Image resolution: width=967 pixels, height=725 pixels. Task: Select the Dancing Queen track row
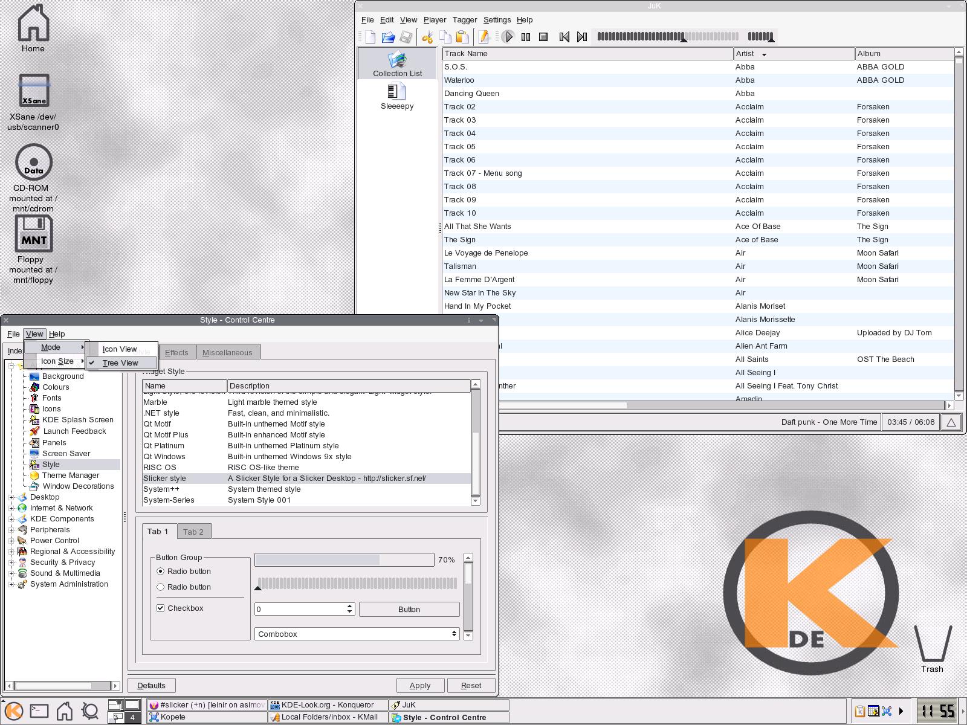tap(698, 93)
